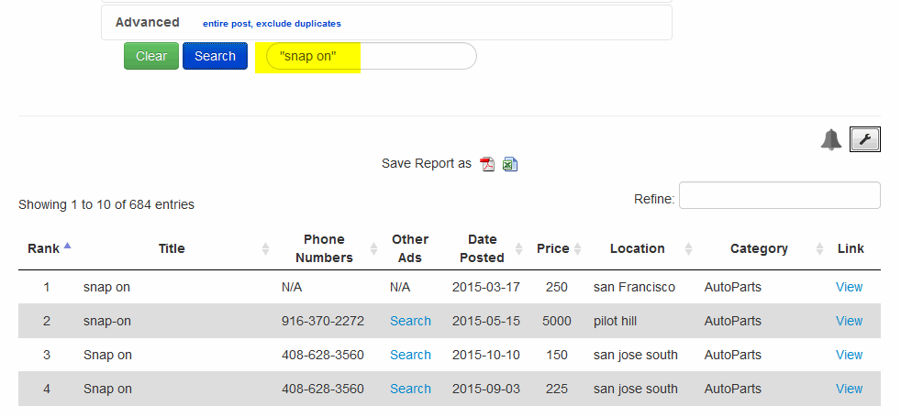
Task: Click the green Clear button
Action: [x=151, y=56]
